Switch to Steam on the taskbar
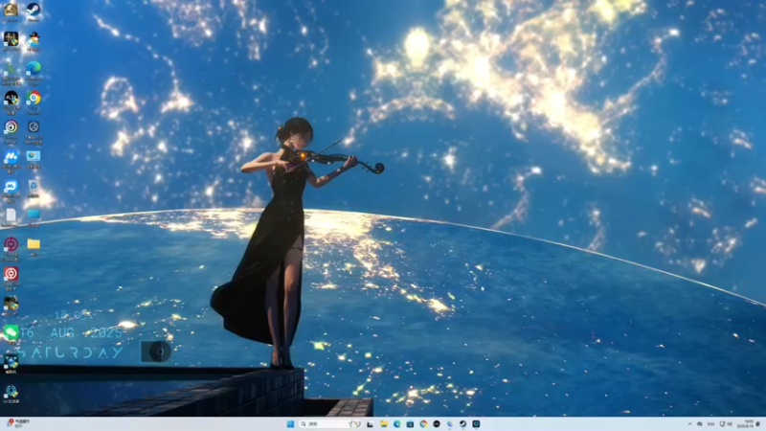 pyautogui.click(x=462, y=423)
